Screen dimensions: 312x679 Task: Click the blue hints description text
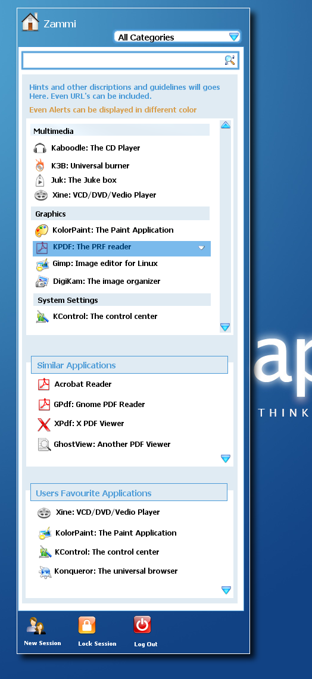click(124, 92)
